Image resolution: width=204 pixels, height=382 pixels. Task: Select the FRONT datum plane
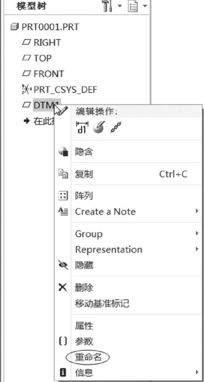pyautogui.click(x=43, y=74)
